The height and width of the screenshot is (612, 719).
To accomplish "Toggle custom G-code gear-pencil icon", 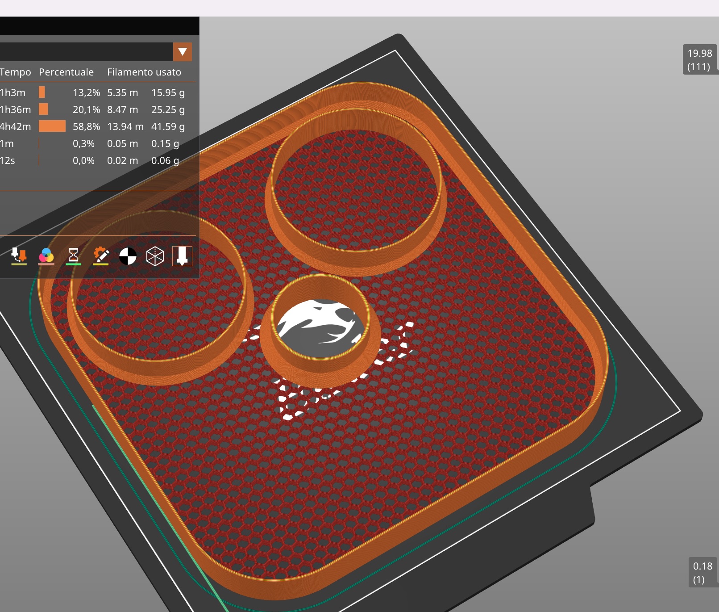I will click(x=100, y=256).
